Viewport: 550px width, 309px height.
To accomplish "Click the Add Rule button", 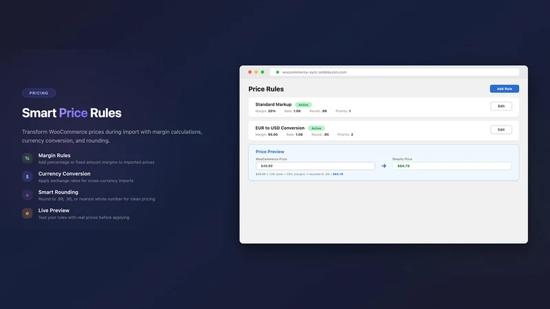I will point(504,89).
